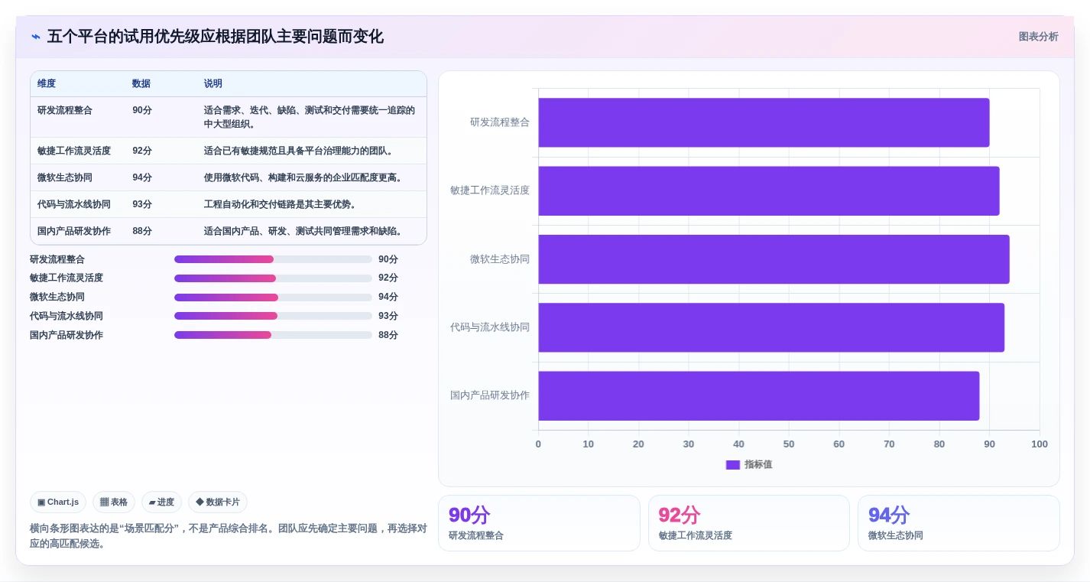Click the 92分 table cell
1090x582 pixels.
coord(142,151)
